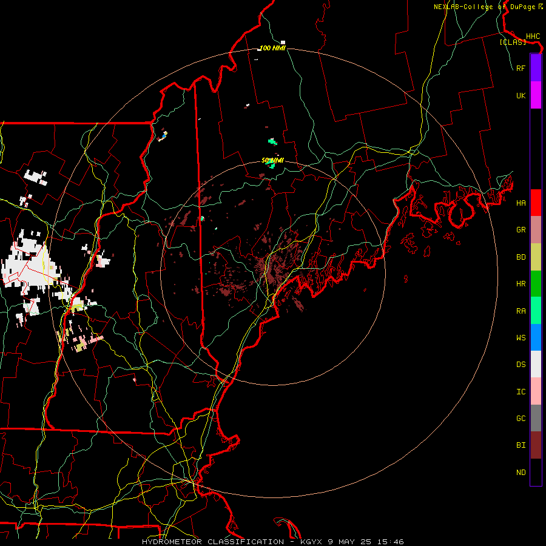Click the red HA legend color swatch
Screen dimensions: 546x546
(536, 203)
